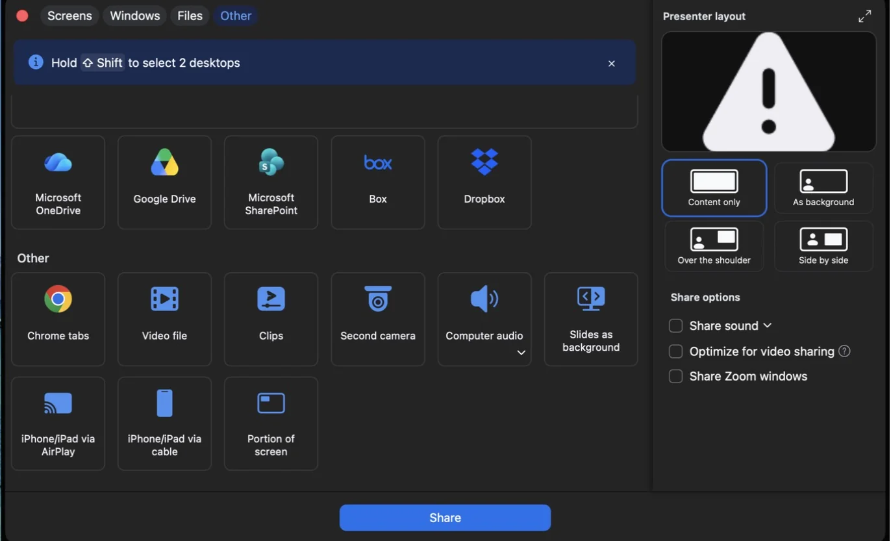Choose Slides as background option
Viewport: 891px width, 541px height.
(x=591, y=319)
